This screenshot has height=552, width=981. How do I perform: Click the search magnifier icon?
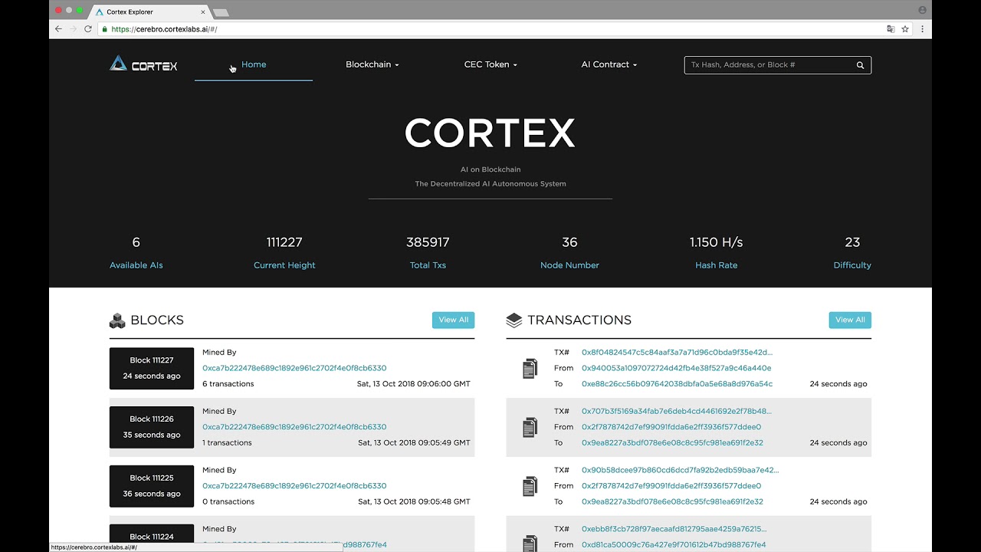(860, 65)
